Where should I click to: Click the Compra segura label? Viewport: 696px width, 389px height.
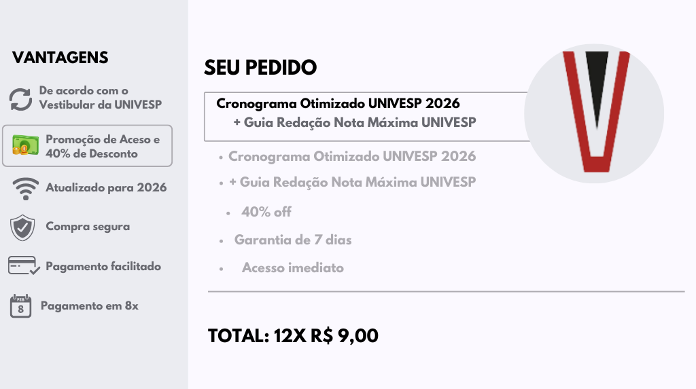coord(88,226)
